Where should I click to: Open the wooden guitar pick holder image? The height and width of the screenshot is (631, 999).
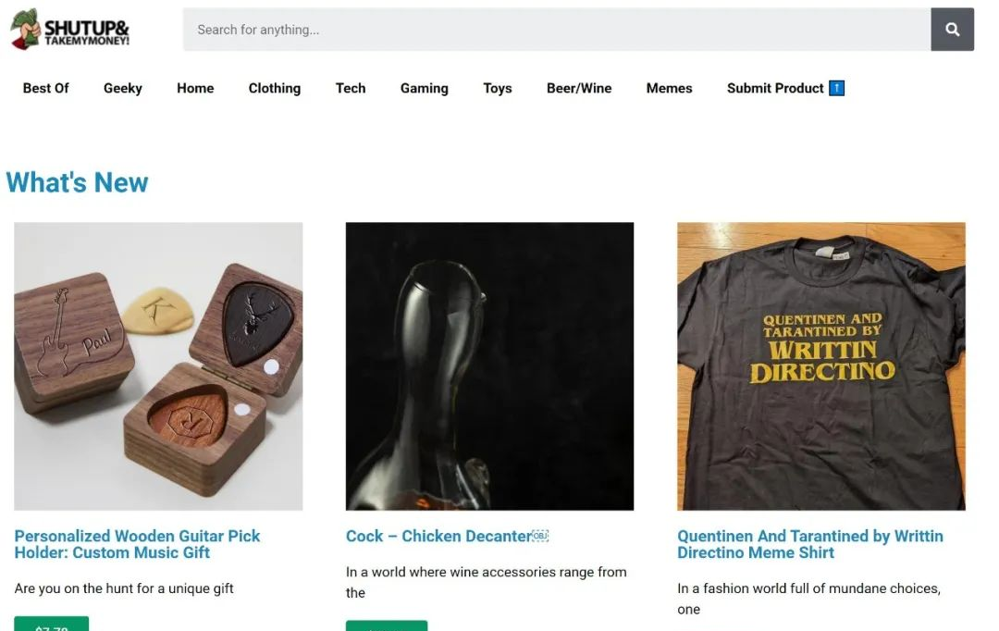click(x=159, y=365)
